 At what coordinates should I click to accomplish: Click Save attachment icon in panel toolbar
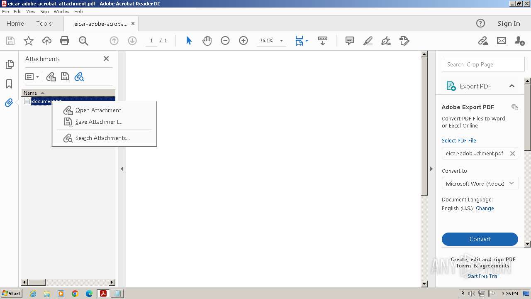pos(65,77)
